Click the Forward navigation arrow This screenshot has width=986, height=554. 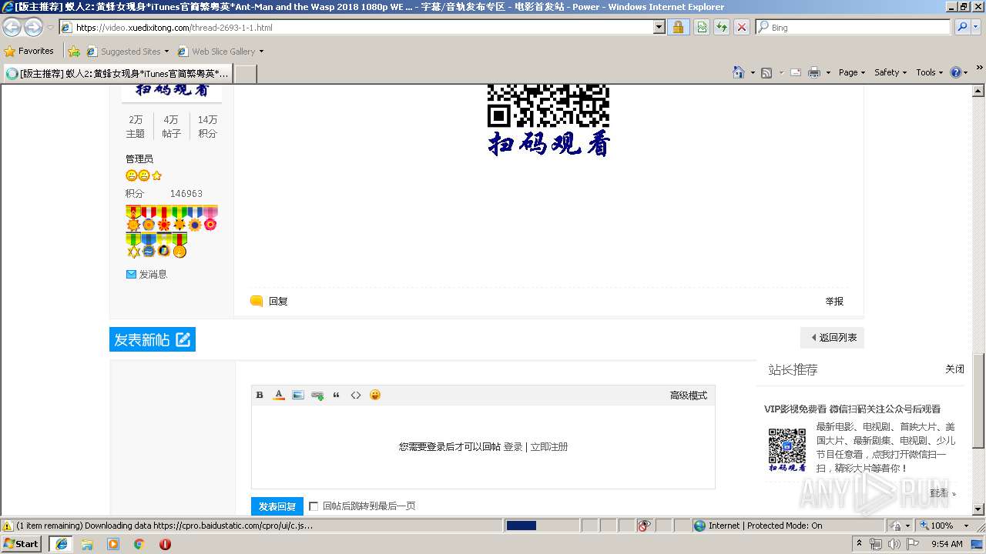coord(33,27)
